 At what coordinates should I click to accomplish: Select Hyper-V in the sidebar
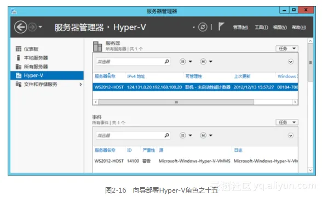click(x=47, y=75)
